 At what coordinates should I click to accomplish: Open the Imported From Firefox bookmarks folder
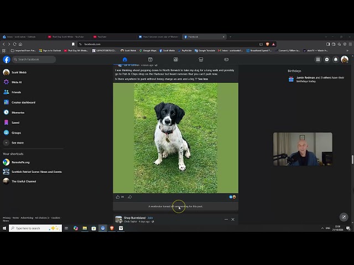(23, 50)
